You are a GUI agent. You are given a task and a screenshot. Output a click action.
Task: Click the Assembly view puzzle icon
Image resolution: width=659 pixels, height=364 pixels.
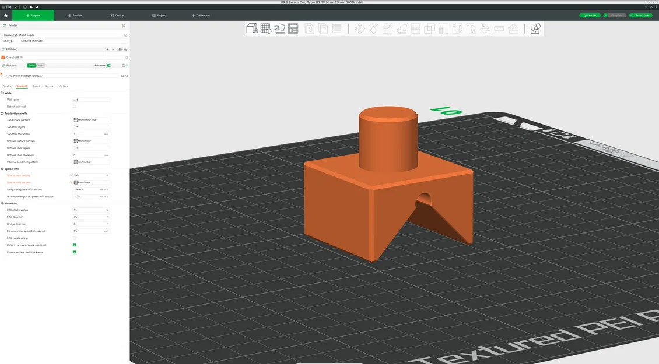coord(535,29)
